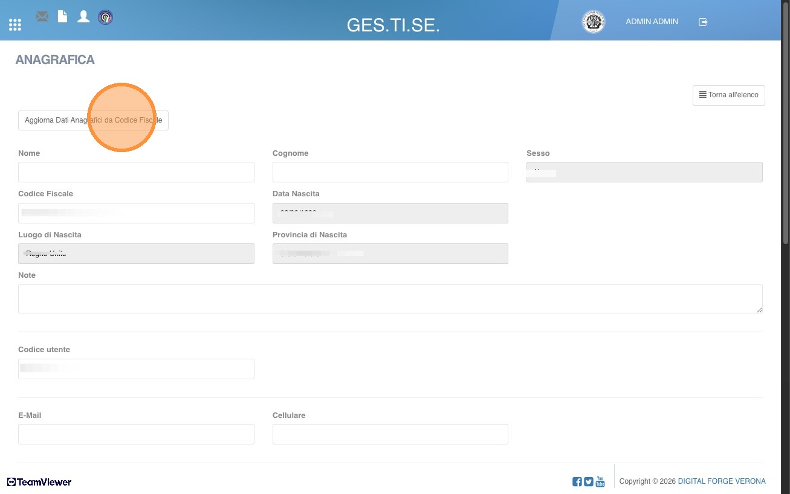Click the round spiral logo icon
This screenshot has width=790, height=494.
[x=106, y=18]
